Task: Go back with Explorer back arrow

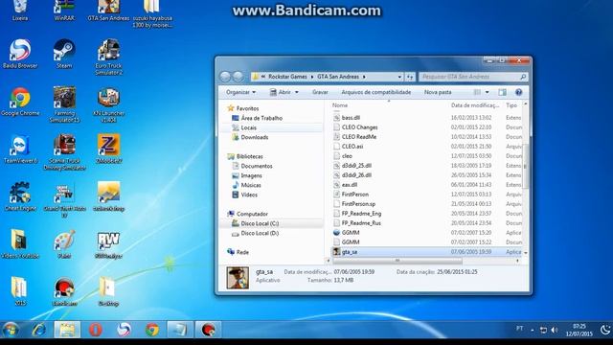Action: pyautogui.click(x=225, y=77)
